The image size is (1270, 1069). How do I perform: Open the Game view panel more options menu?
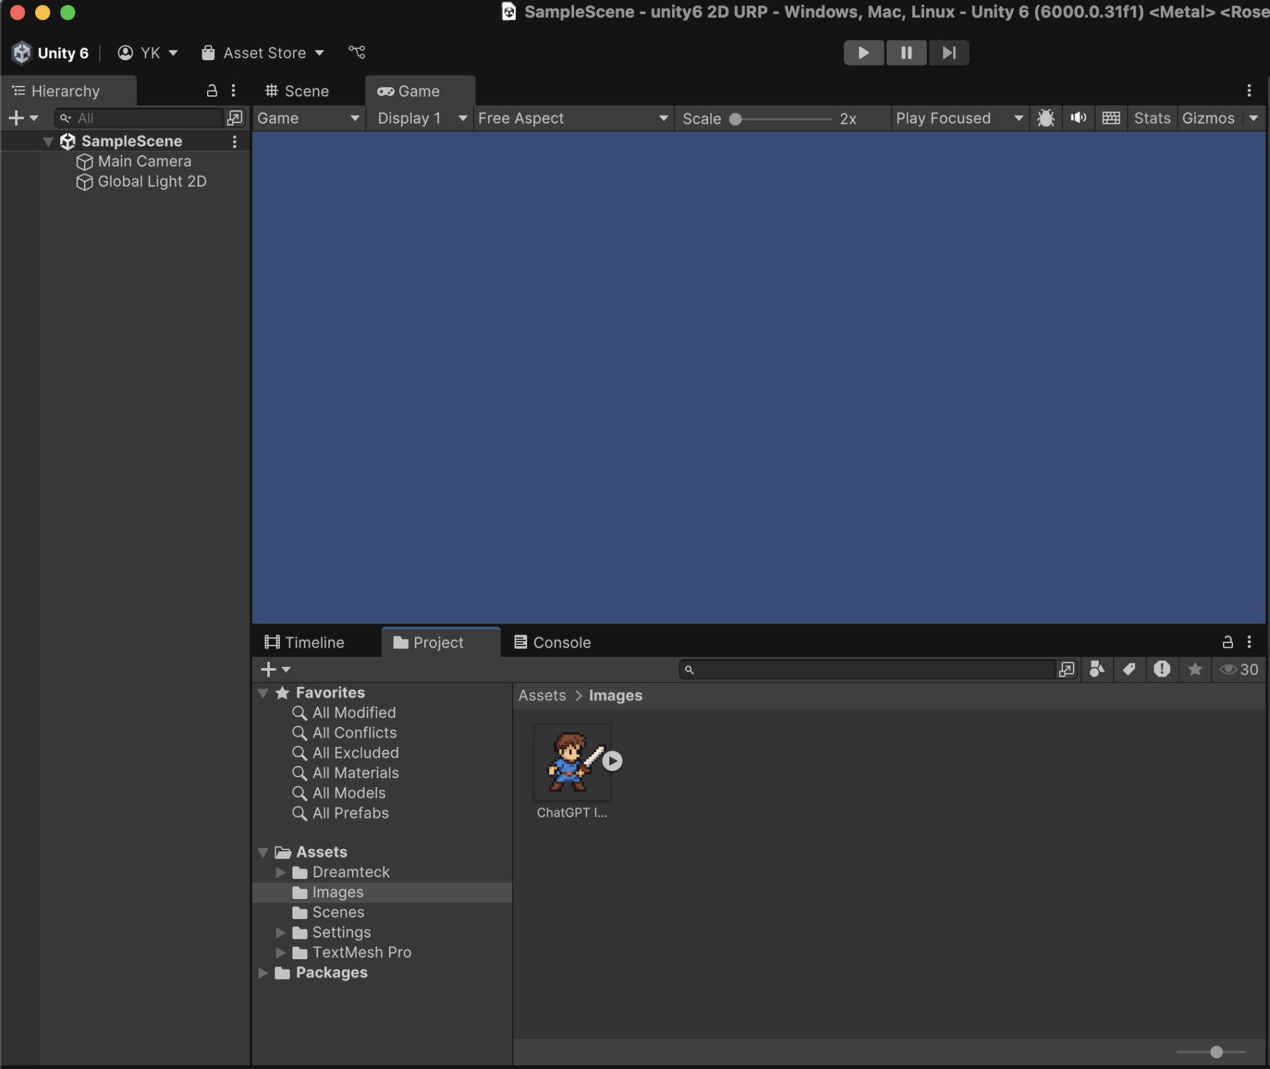1249,91
